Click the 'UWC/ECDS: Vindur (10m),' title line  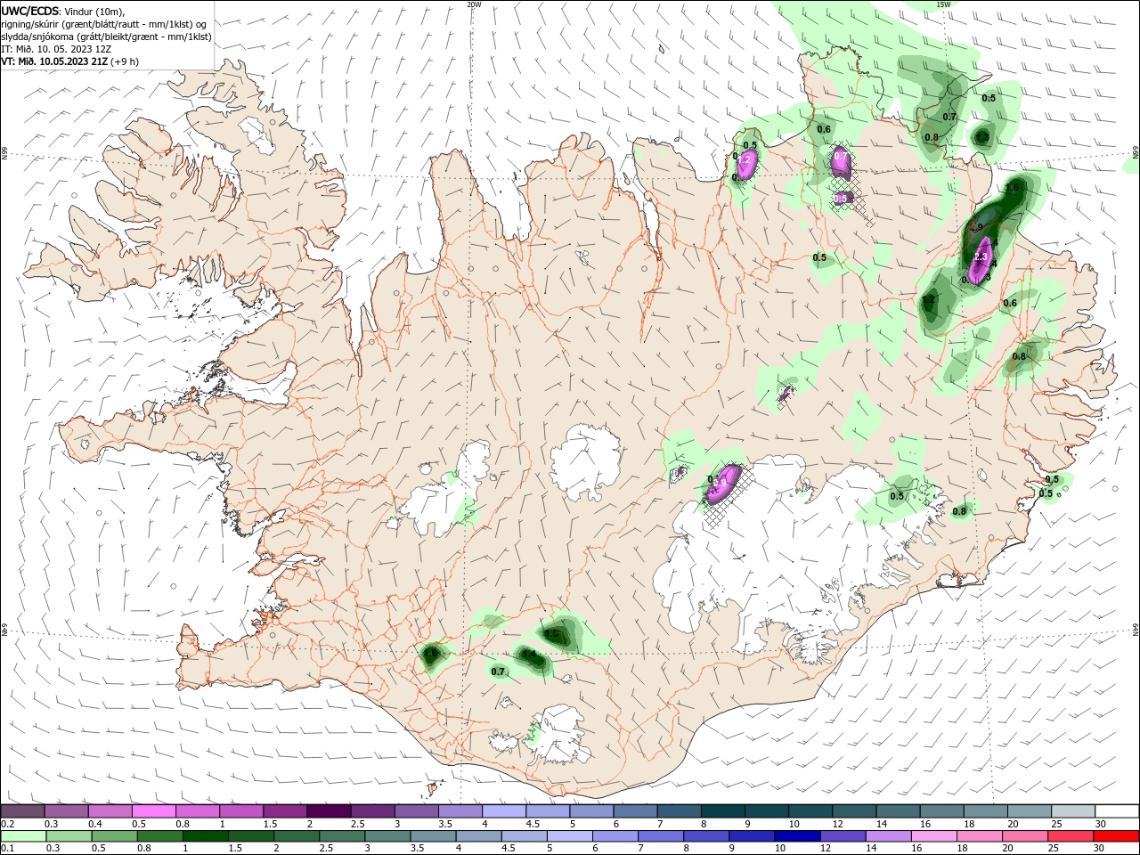click(63, 11)
